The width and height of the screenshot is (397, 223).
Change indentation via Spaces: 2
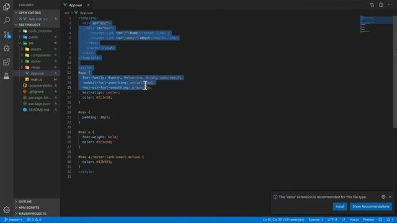pyautogui.click(x=316, y=220)
